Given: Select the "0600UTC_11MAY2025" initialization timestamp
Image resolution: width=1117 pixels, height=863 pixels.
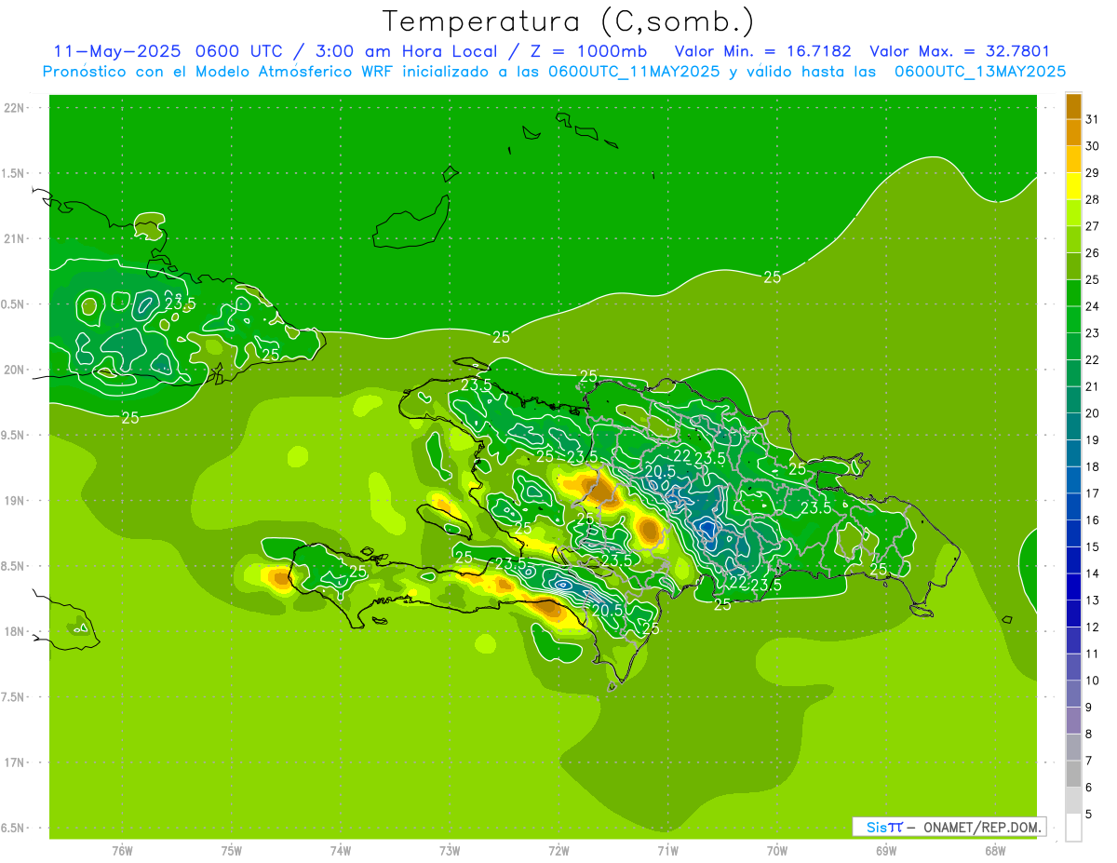Looking at the screenshot, I should [x=634, y=71].
